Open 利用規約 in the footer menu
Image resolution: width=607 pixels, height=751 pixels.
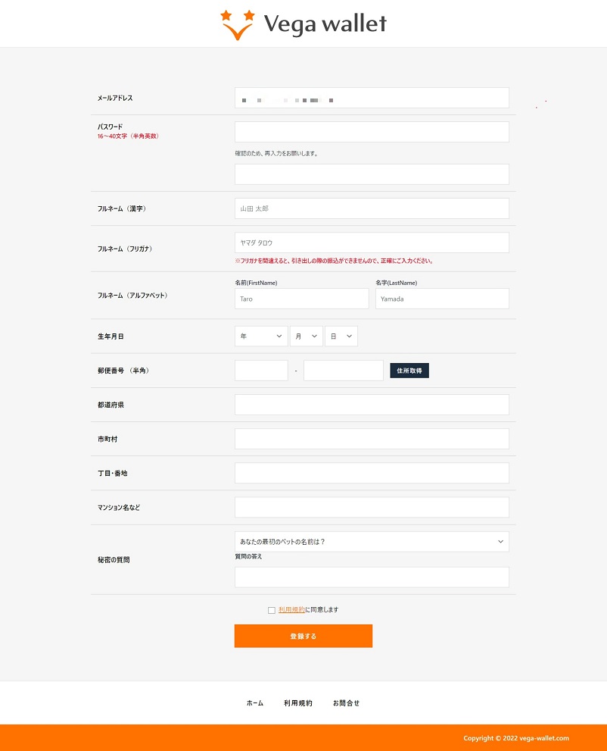[x=298, y=703]
